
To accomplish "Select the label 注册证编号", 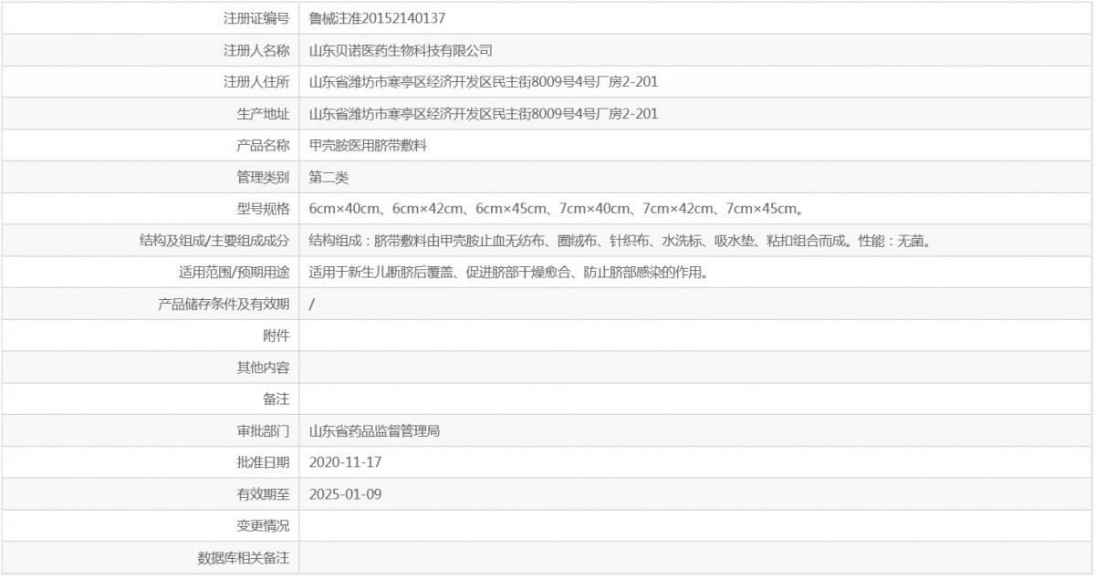I will click(x=255, y=18).
